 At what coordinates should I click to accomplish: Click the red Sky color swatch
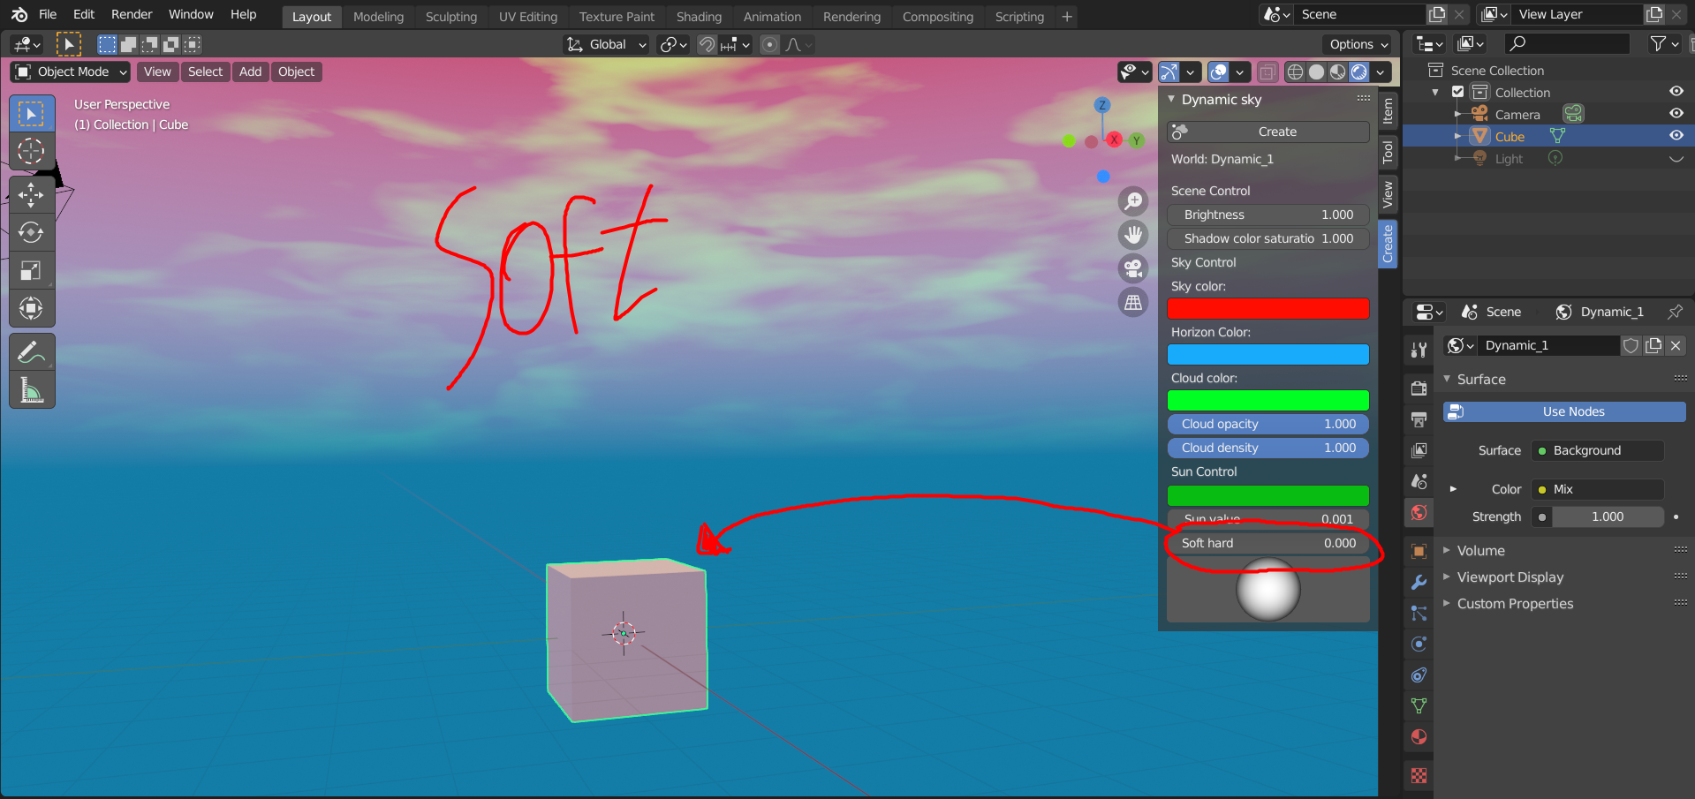point(1268,308)
